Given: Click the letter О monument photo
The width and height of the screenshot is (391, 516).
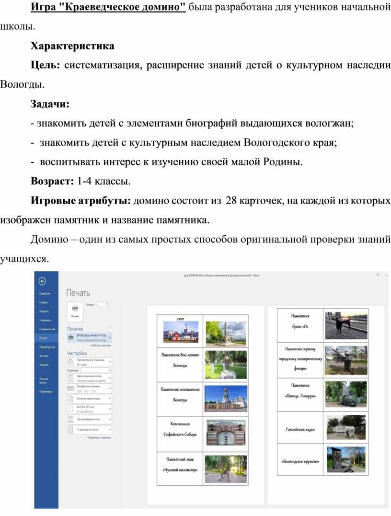Looking at the screenshot, I should click(x=346, y=324).
